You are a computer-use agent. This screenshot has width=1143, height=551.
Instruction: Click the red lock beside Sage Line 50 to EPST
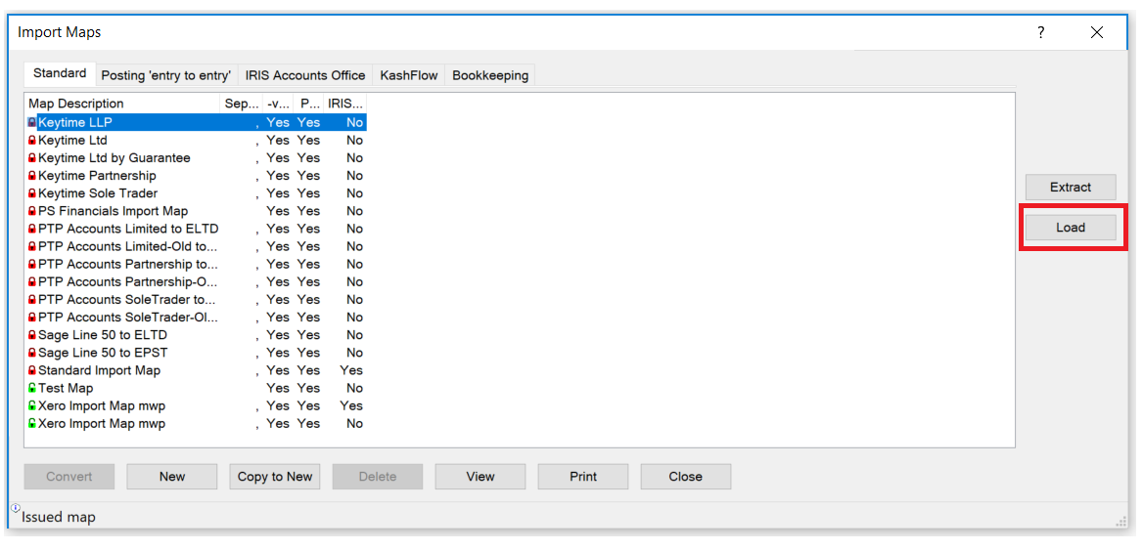(32, 353)
